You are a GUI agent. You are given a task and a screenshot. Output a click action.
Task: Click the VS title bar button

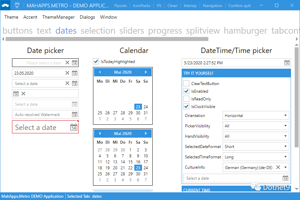tap(159, 6)
